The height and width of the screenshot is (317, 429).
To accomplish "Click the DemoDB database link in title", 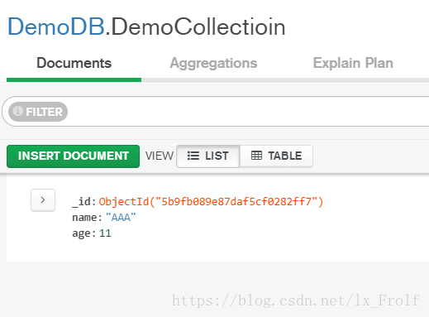I will pos(56,26).
